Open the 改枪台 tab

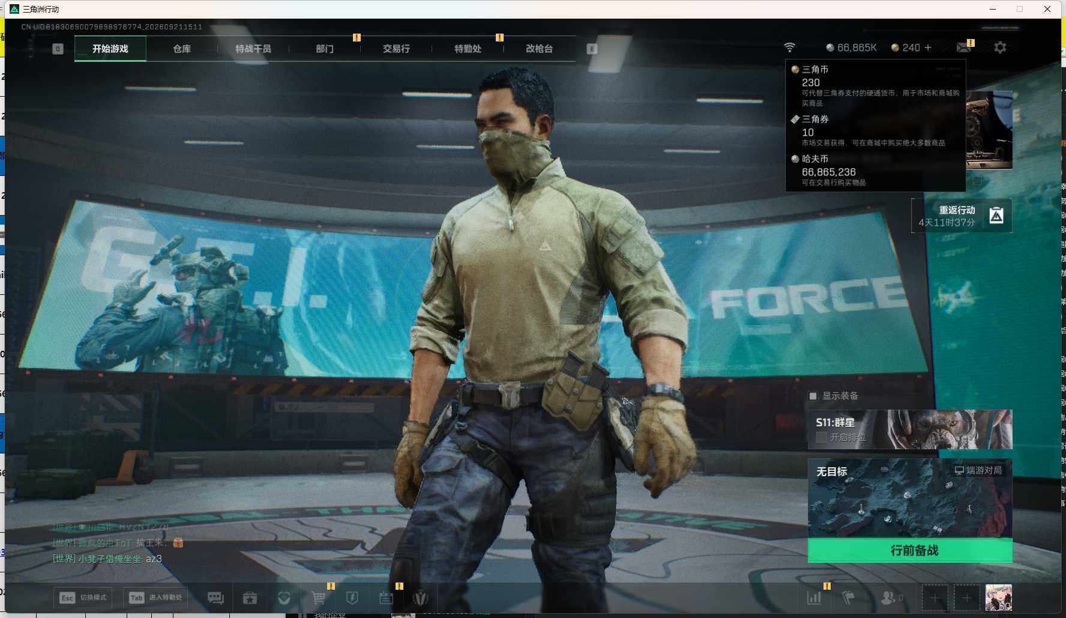click(539, 49)
